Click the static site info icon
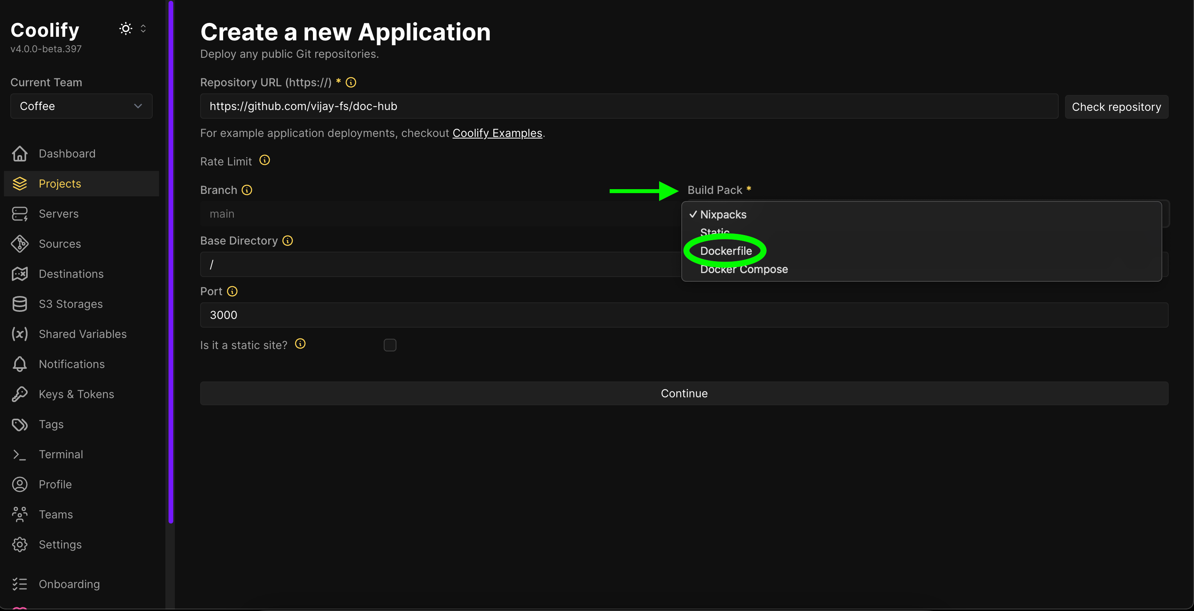The height and width of the screenshot is (611, 1194). pyautogui.click(x=300, y=343)
